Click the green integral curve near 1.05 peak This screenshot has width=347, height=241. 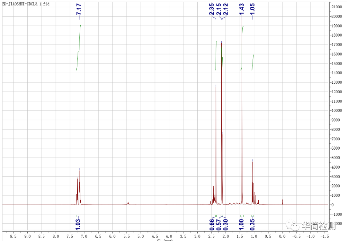point(253,62)
